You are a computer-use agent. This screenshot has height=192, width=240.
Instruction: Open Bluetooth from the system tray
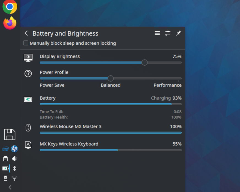[x=14, y=168]
